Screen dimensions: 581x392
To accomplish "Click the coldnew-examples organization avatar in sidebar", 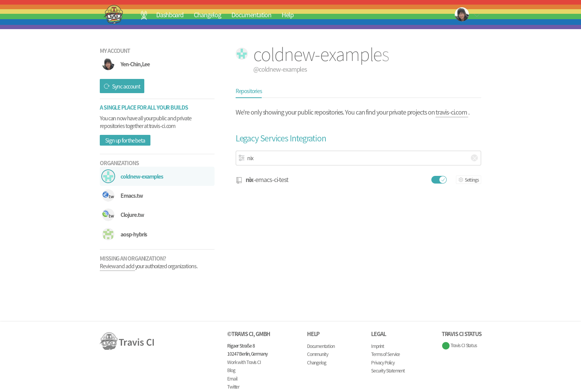I will pos(108,176).
